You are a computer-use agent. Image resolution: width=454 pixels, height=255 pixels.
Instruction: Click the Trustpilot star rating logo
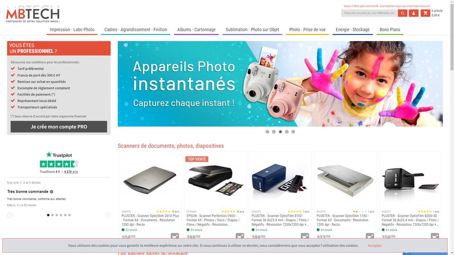(59, 164)
